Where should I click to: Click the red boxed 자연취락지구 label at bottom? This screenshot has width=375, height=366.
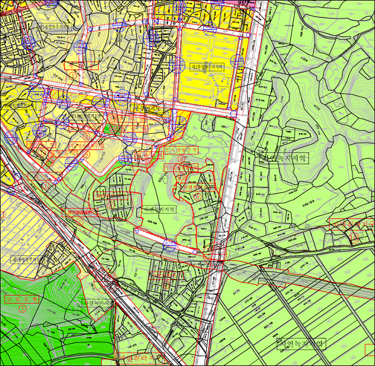click(141, 359)
